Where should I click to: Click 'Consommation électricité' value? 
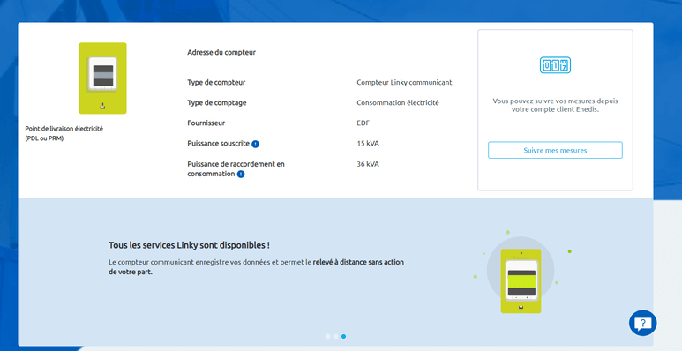tap(398, 102)
